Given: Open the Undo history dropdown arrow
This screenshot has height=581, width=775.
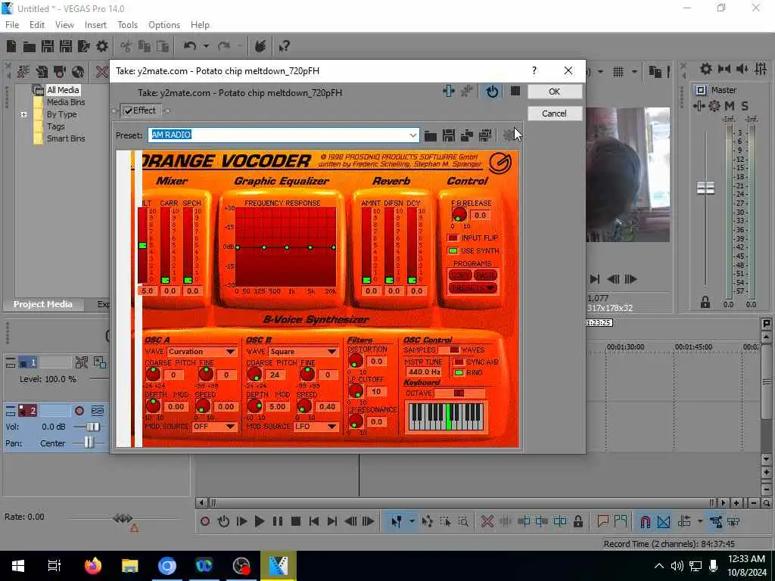Looking at the screenshot, I should pyautogui.click(x=206, y=46).
